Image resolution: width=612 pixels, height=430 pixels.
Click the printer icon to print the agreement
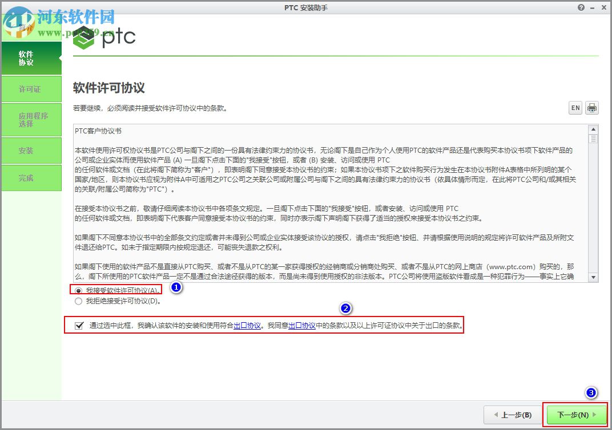(591, 107)
